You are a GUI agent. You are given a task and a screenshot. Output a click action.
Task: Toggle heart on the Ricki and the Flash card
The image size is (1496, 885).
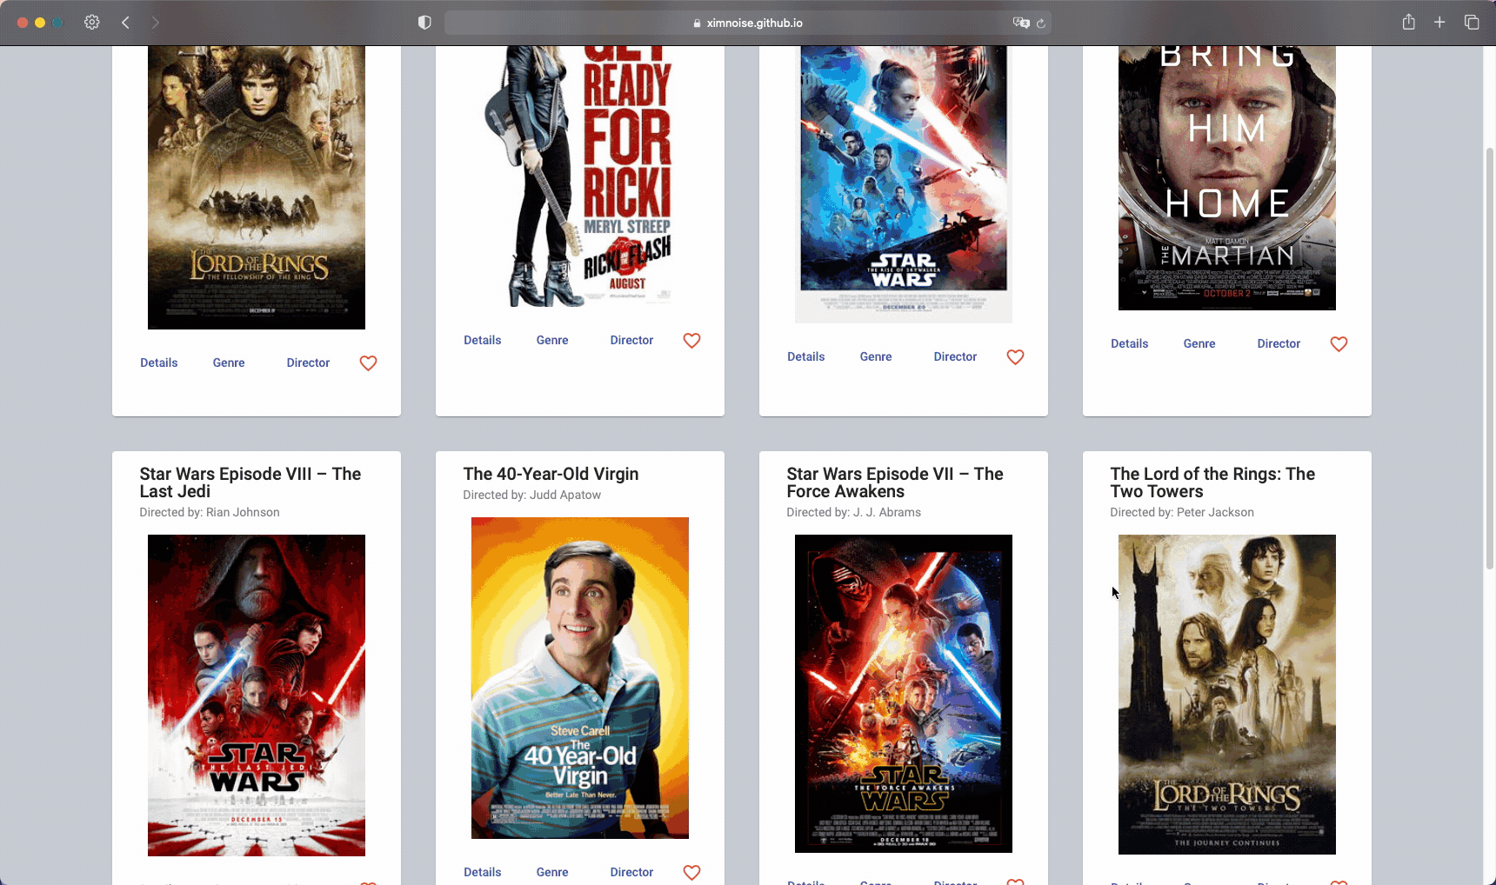tap(691, 341)
